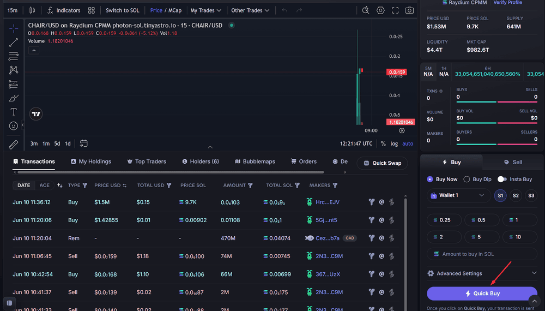The height and width of the screenshot is (311, 545).
Task: Switch to settings preset S2
Action: 516,195
